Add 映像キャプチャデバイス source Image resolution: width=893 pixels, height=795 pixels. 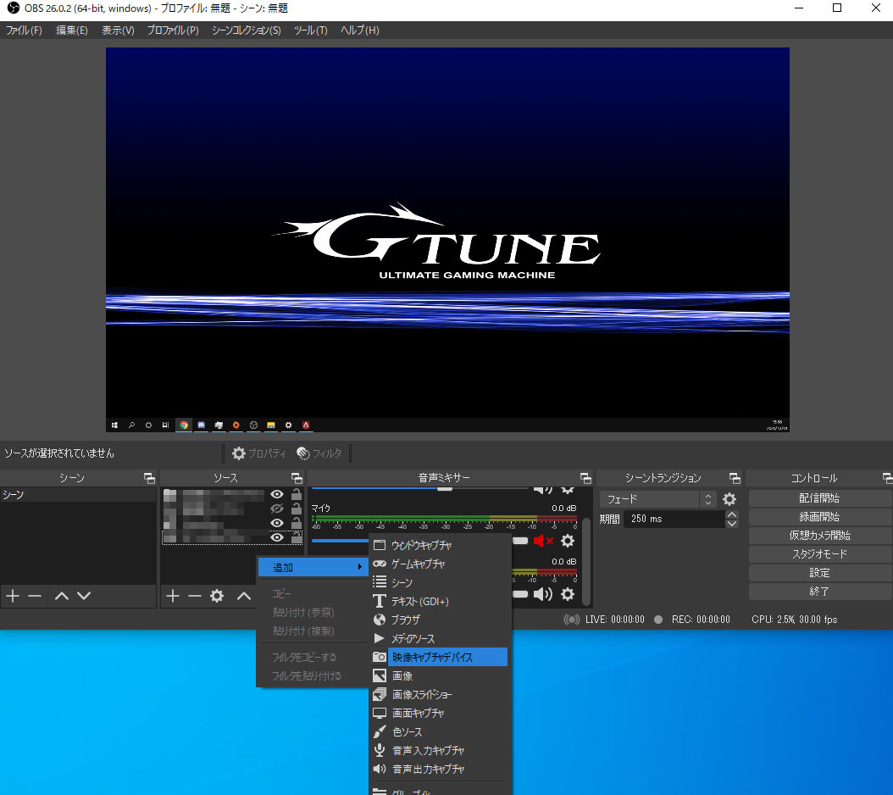pos(438,657)
